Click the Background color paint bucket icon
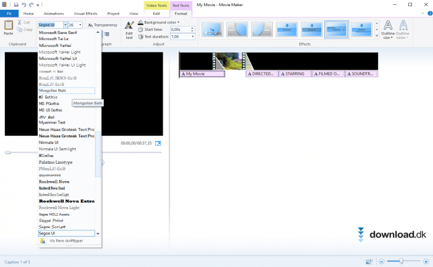 pos(140,22)
